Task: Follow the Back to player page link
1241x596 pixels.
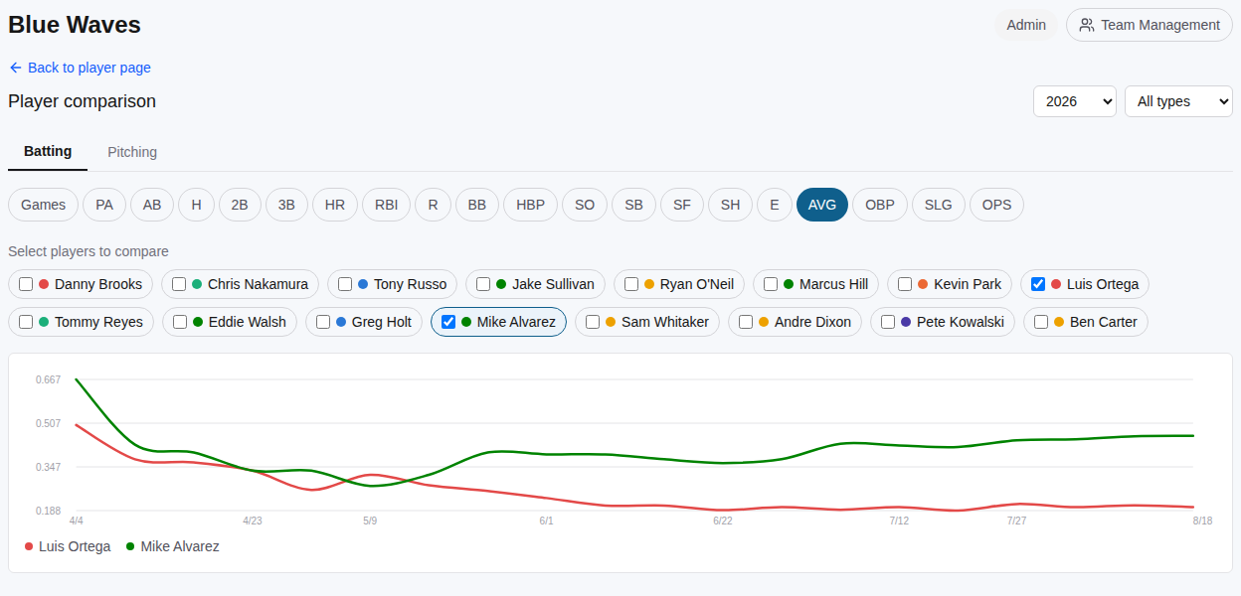Action: [x=80, y=68]
